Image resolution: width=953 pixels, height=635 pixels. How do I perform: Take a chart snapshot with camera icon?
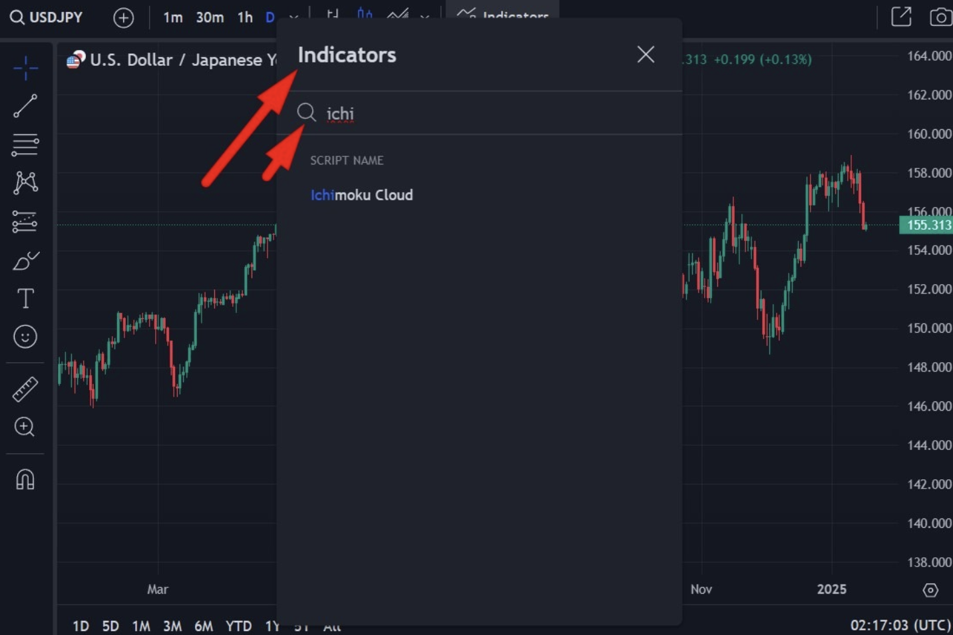(940, 17)
